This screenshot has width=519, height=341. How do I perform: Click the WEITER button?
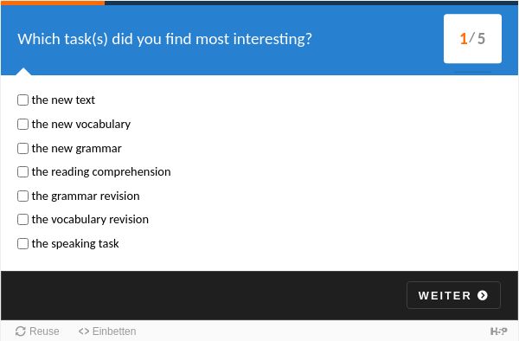(x=453, y=295)
